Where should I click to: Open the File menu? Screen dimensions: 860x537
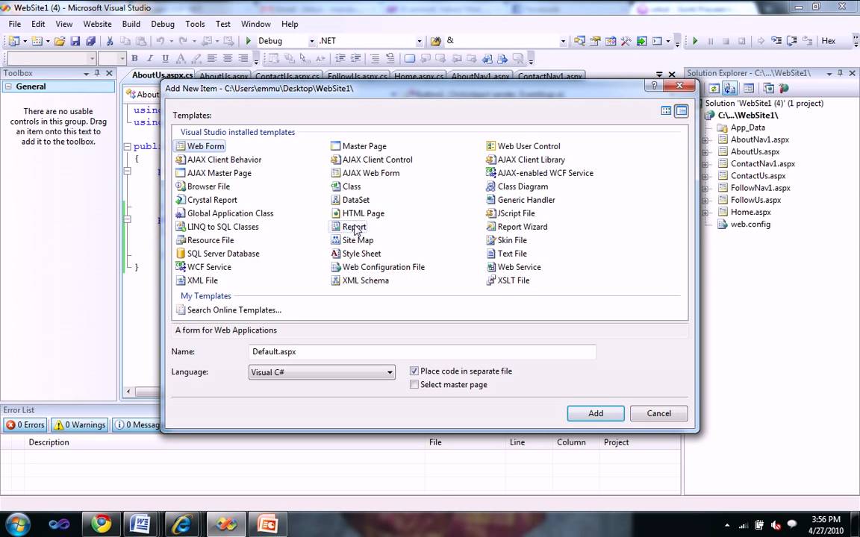[15, 24]
